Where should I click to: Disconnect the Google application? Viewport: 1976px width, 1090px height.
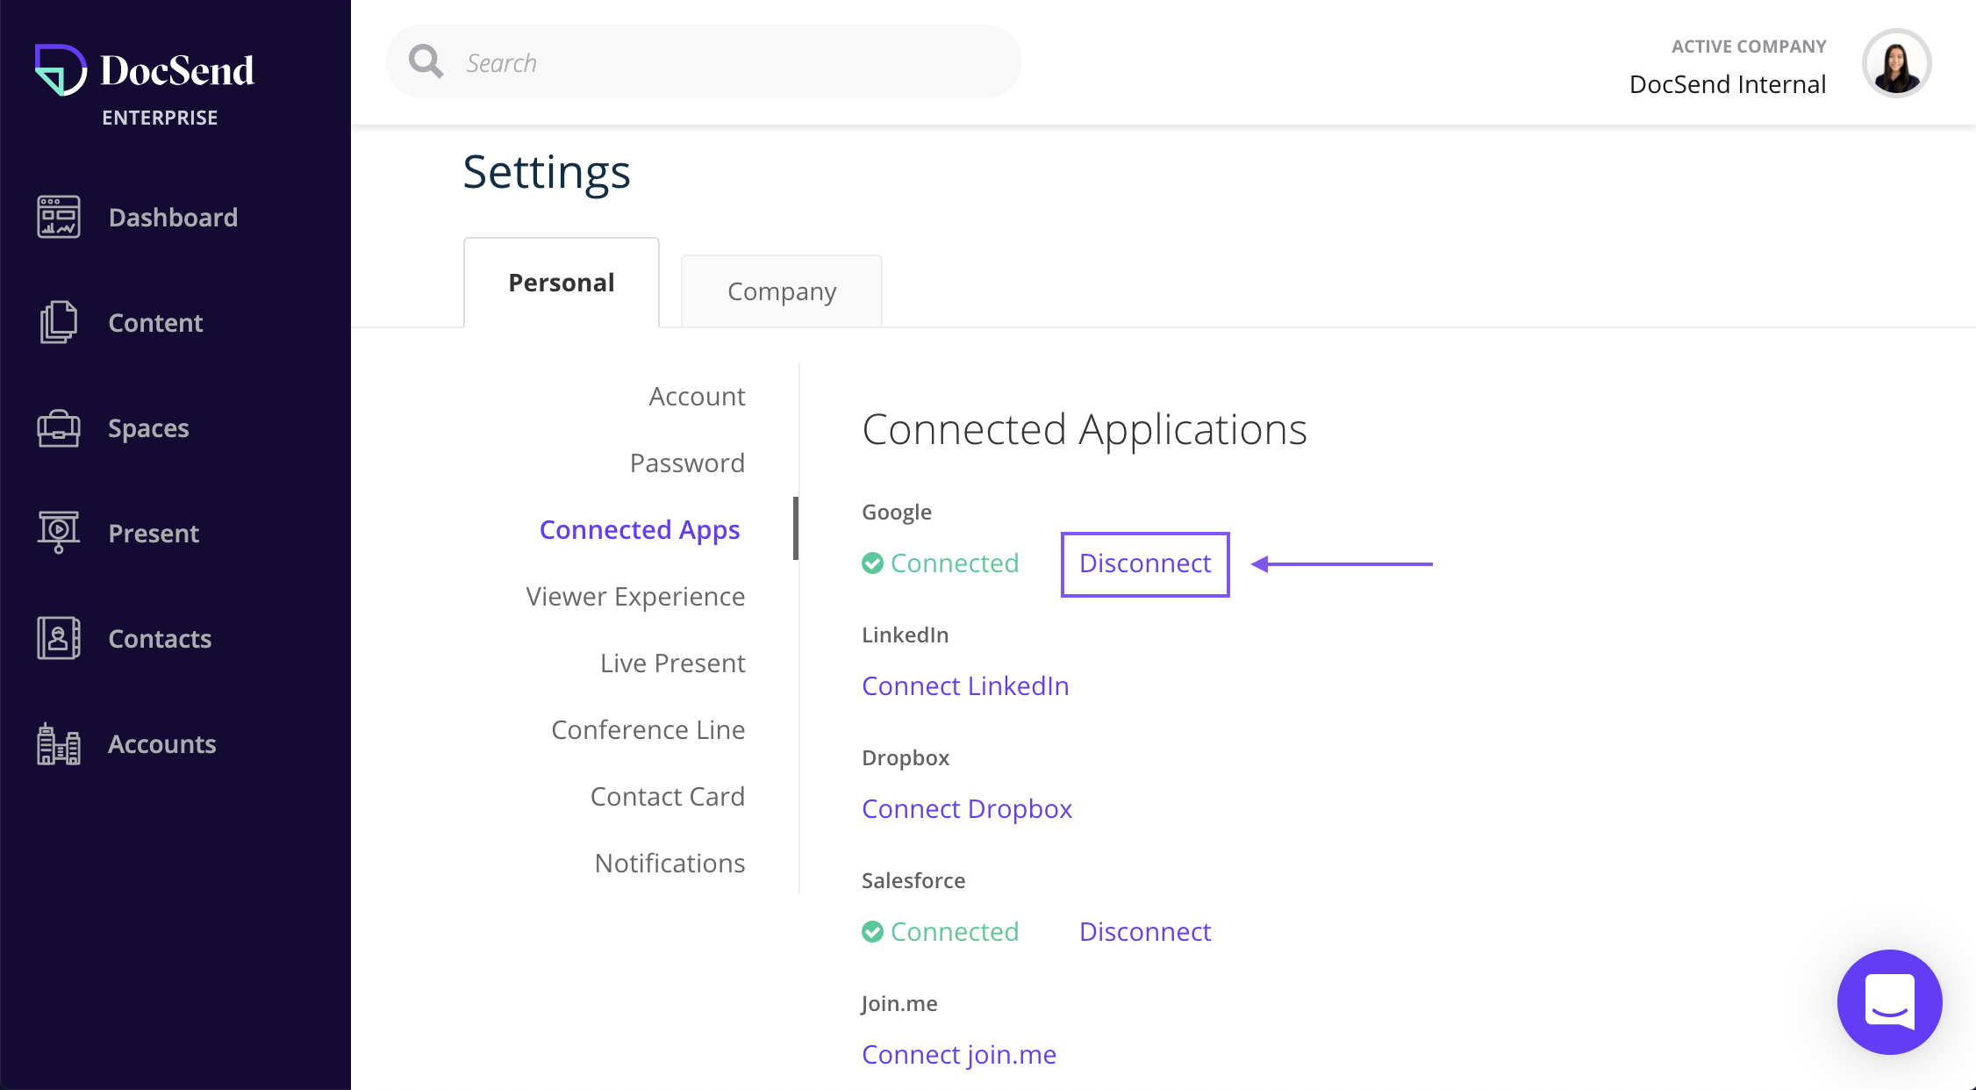click(1145, 563)
